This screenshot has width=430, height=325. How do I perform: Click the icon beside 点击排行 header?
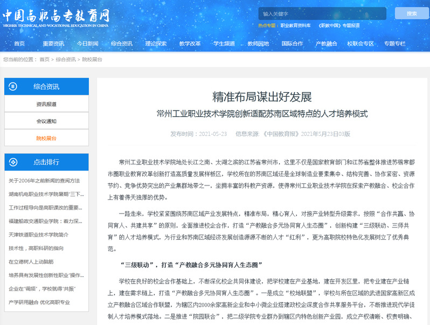[13, 162]
